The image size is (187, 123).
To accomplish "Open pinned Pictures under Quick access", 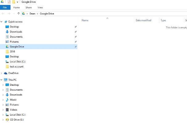I will pyautogui.click(x=14, y=42).
